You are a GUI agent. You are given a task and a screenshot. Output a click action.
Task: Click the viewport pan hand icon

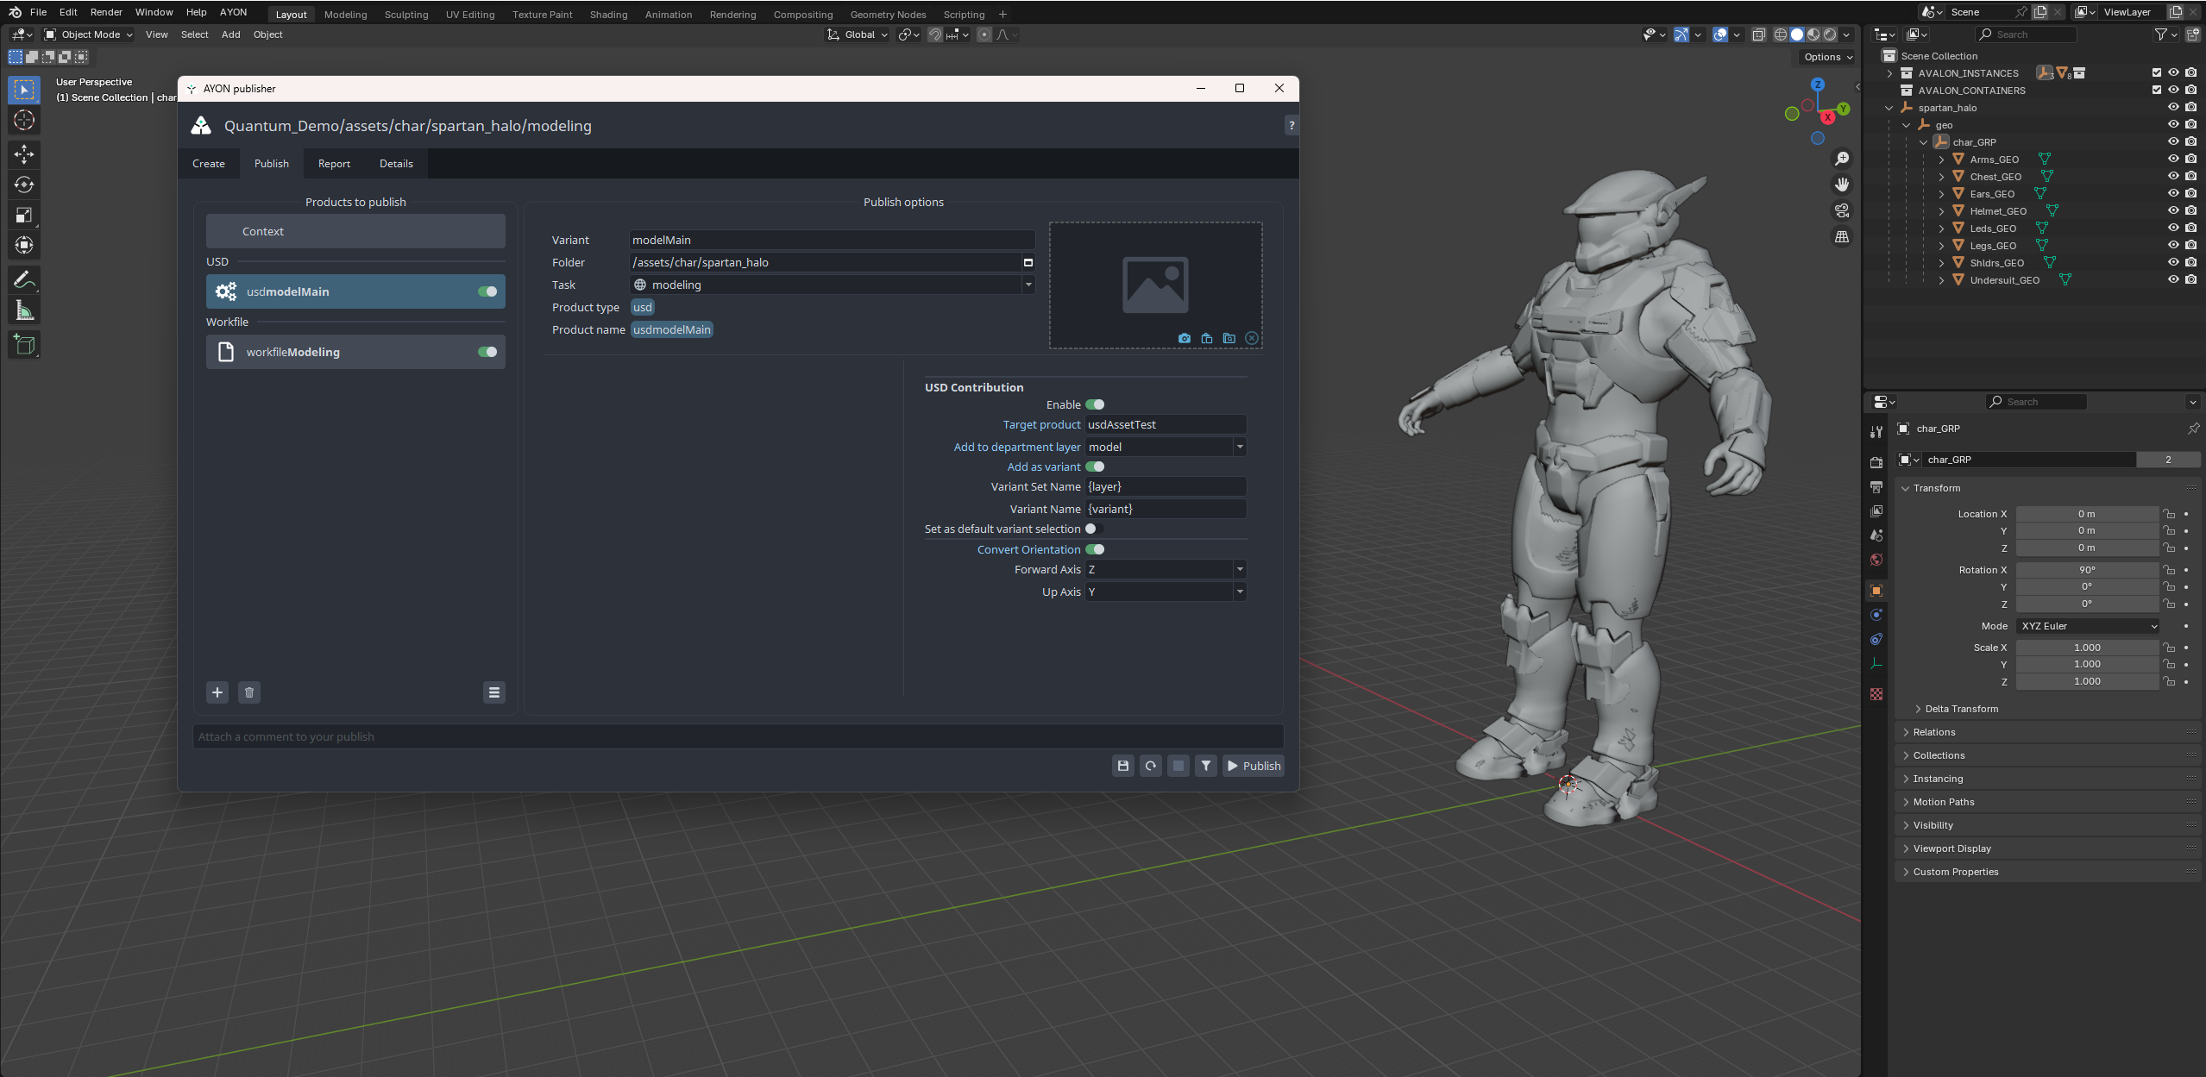(1842, 185)
